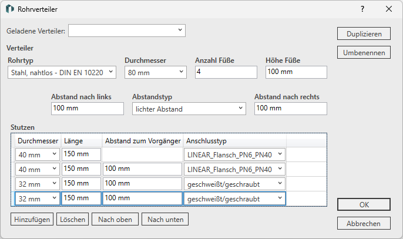Click the help question mark button
Image resolution: width=403 pixels, height=239 pixels.
click(362, 9)
